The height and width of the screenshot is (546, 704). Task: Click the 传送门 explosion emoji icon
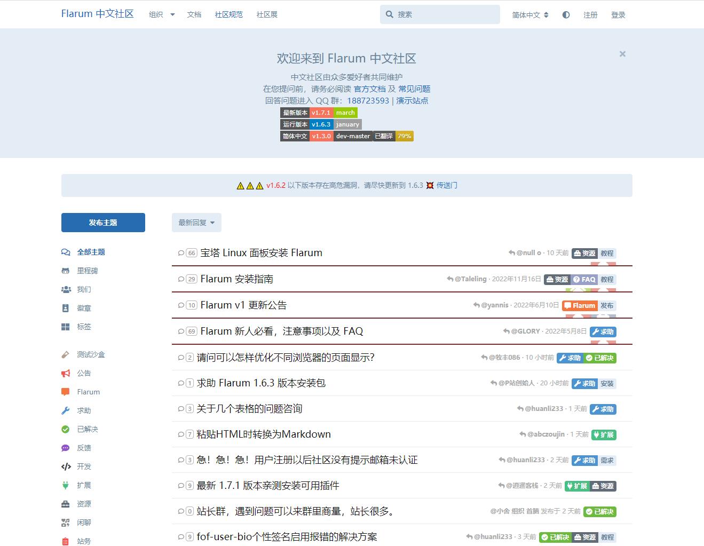pyautogui.click(x=430, y=185)
